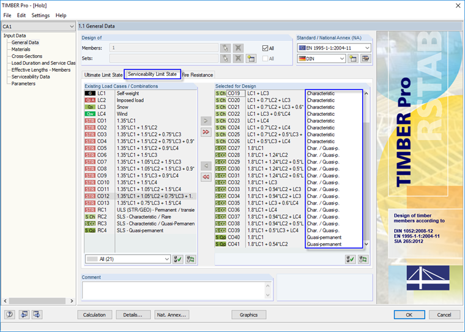Remove all selected cases with the double left arrow

206,176
